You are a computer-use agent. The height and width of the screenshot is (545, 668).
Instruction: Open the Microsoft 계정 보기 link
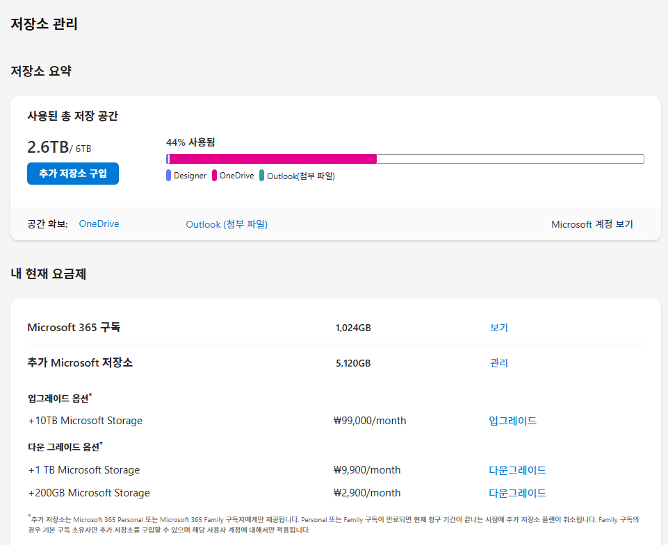point(592,224)
